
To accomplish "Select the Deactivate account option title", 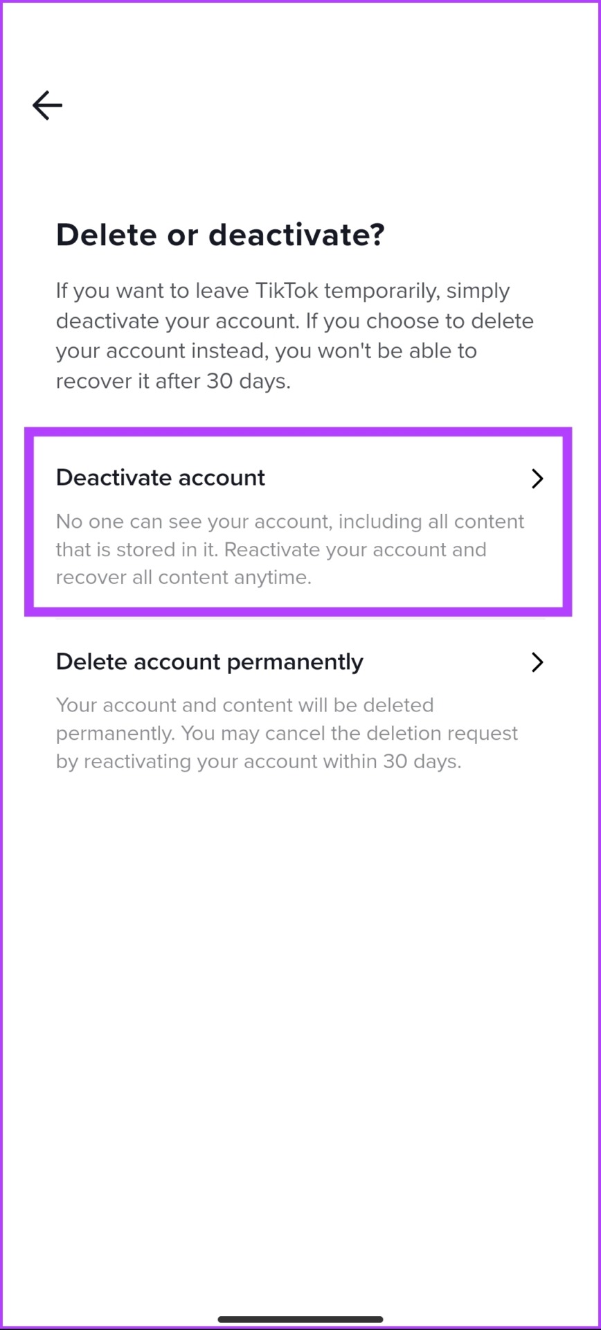I will [161, 478].
